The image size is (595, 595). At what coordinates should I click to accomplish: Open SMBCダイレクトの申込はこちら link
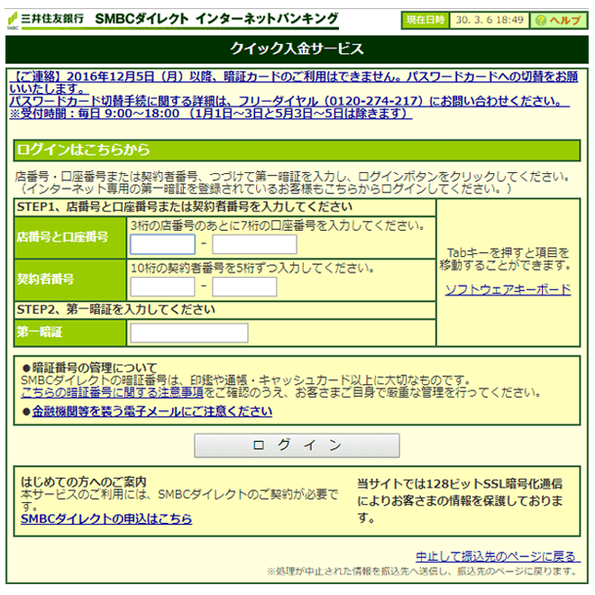tap(106, 518)
